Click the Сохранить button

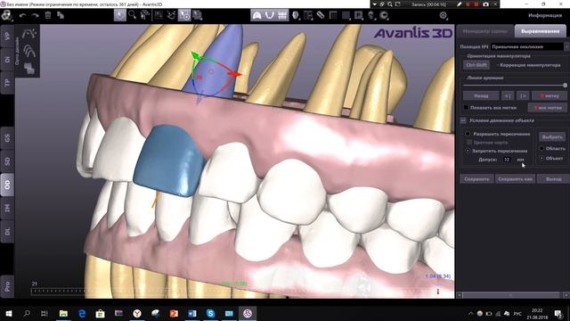(x=476, y=179)
